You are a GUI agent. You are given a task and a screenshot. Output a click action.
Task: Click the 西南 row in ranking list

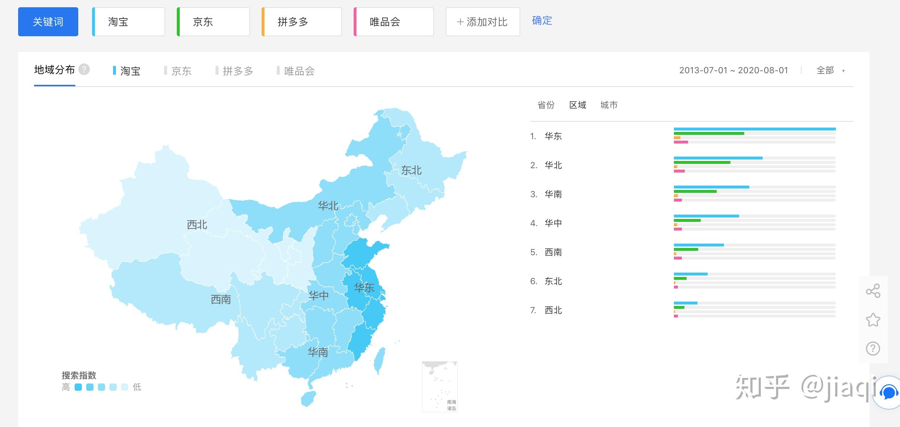pyautogui.click(x=692, y=252)
